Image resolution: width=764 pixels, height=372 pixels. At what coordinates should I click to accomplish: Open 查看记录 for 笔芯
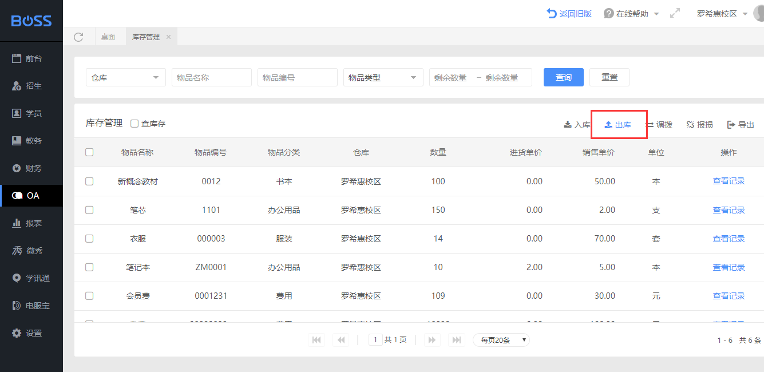(729, 210)
